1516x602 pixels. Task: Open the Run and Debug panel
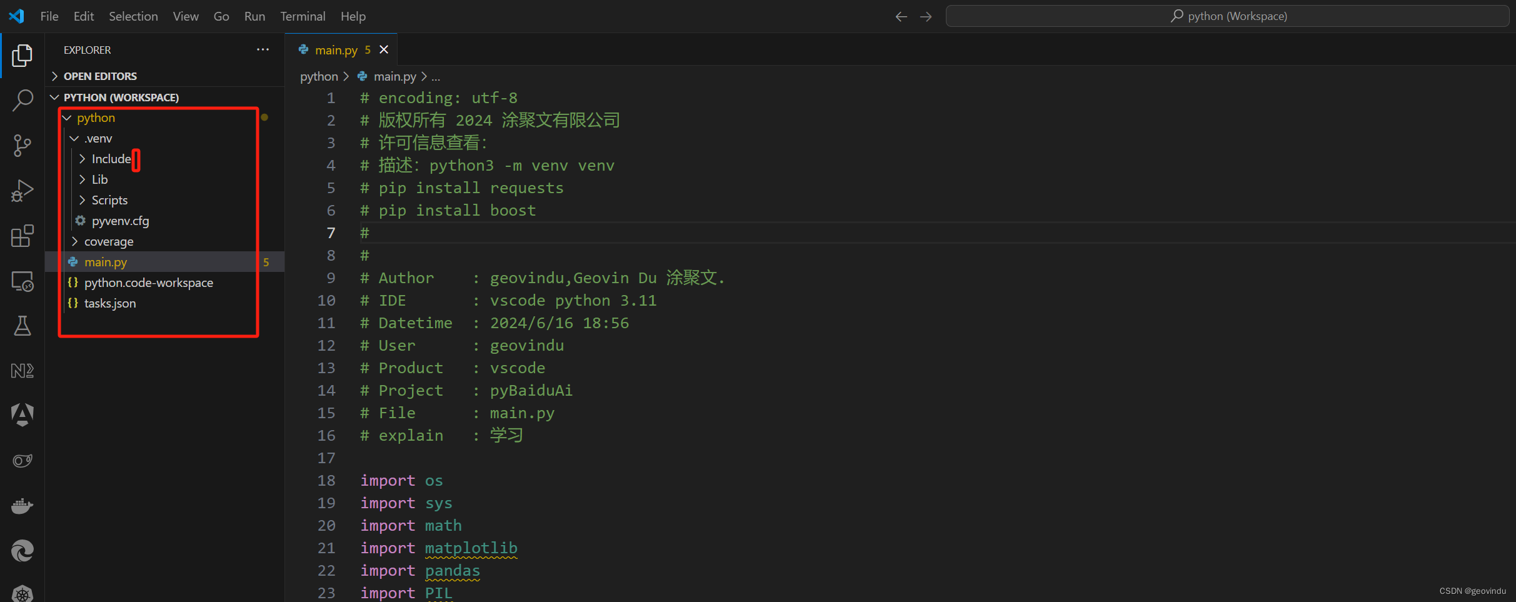(x=22, y=190)
